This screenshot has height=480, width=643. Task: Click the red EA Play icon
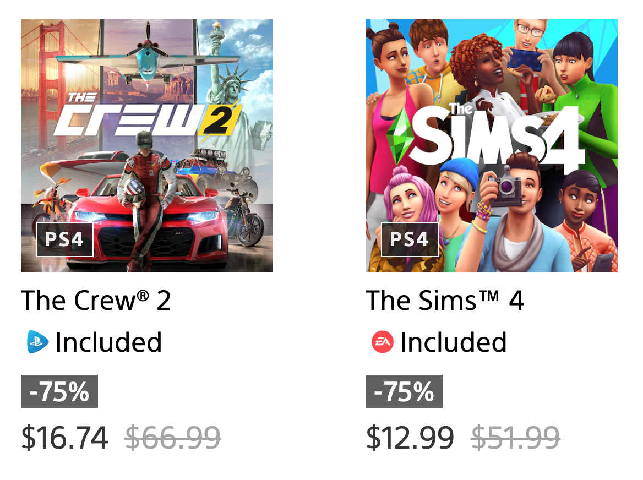click(x=382, y=342)
